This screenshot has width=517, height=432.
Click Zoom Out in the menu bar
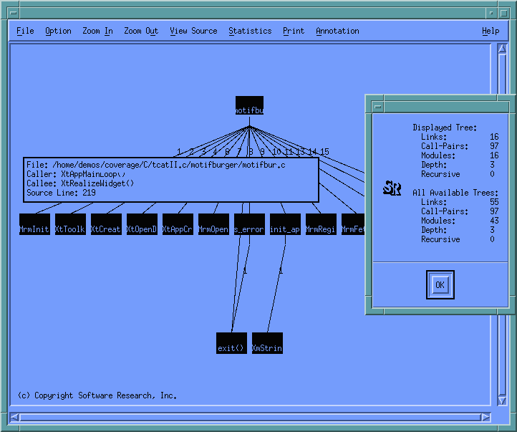point(141,31)
